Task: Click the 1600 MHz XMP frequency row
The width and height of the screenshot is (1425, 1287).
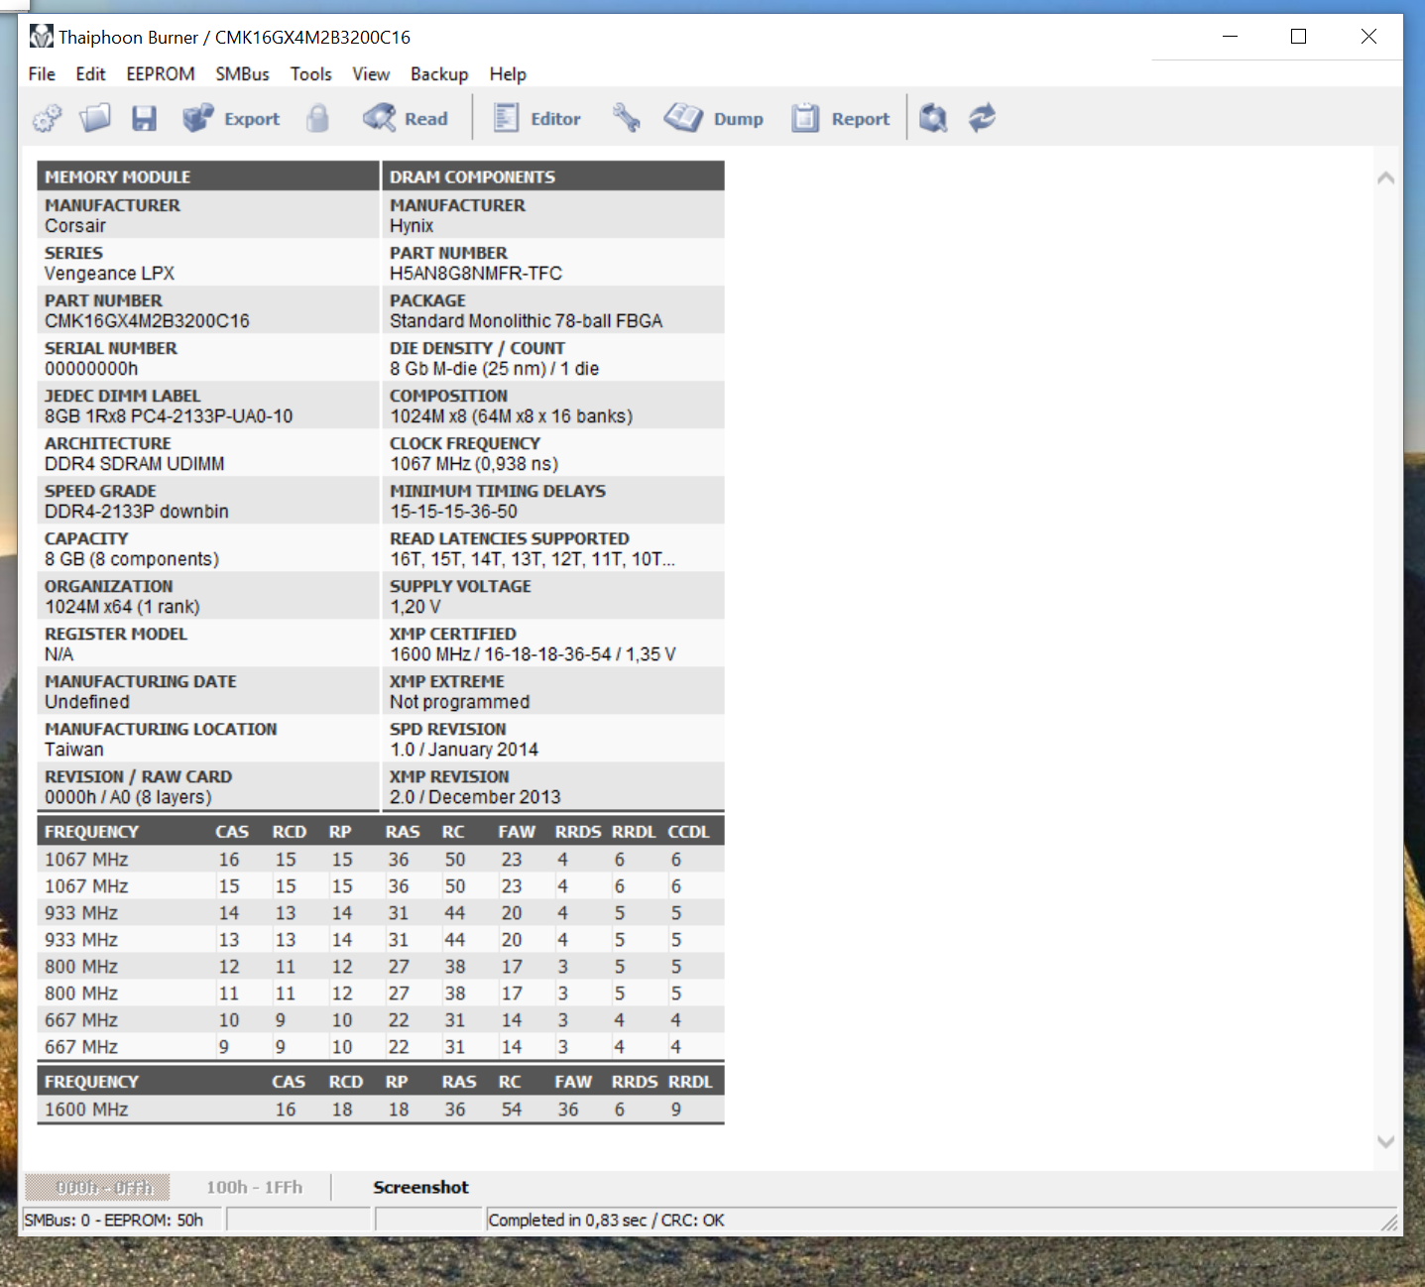Action: 381,1110
